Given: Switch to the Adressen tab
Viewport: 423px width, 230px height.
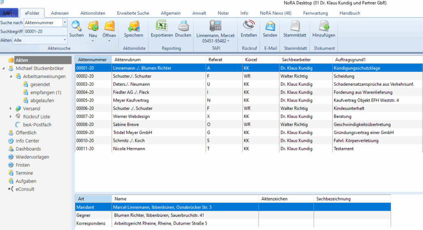Looking at the screenshot, I should pos(60,13).
